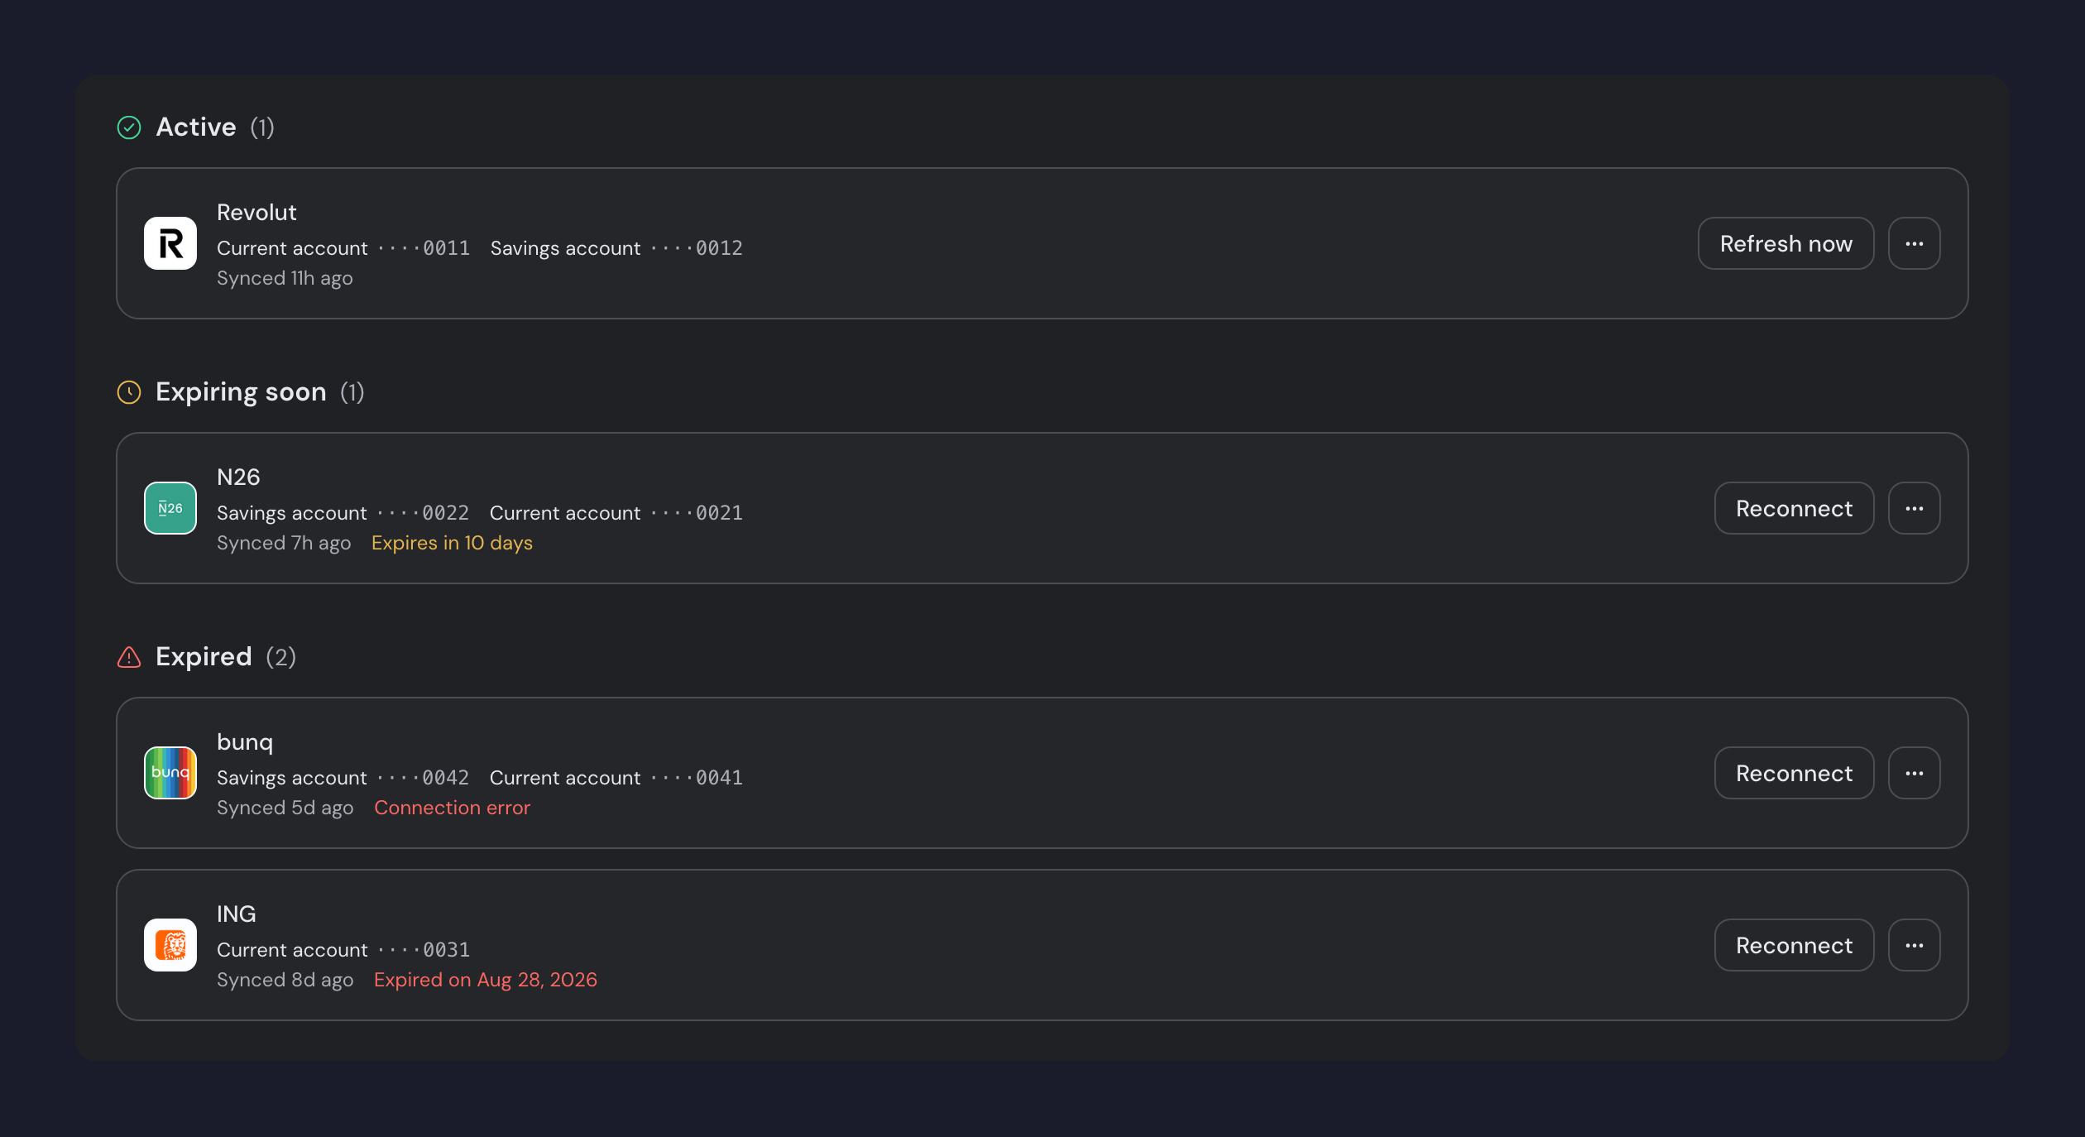Click the 'Expires in 10 days' warning
Viewport: 2085px width, 1137px height.
(x=452, y=543)
